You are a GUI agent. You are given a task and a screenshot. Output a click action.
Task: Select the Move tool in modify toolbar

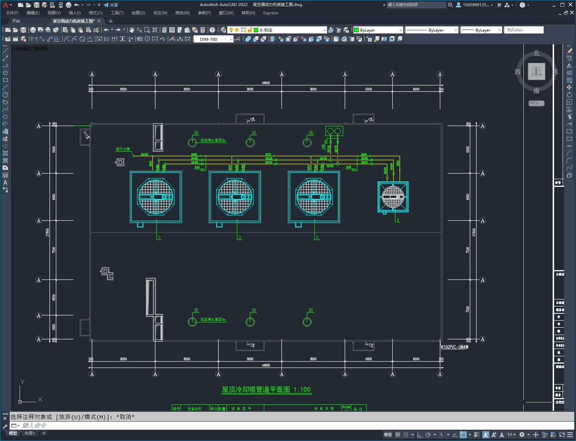coord(569,87)
